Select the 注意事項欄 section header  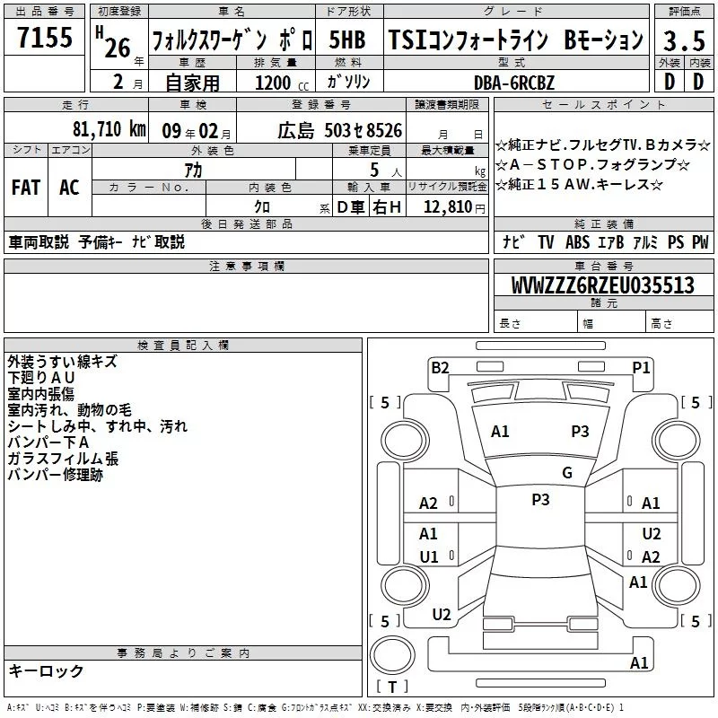click(x=246, y=266)
